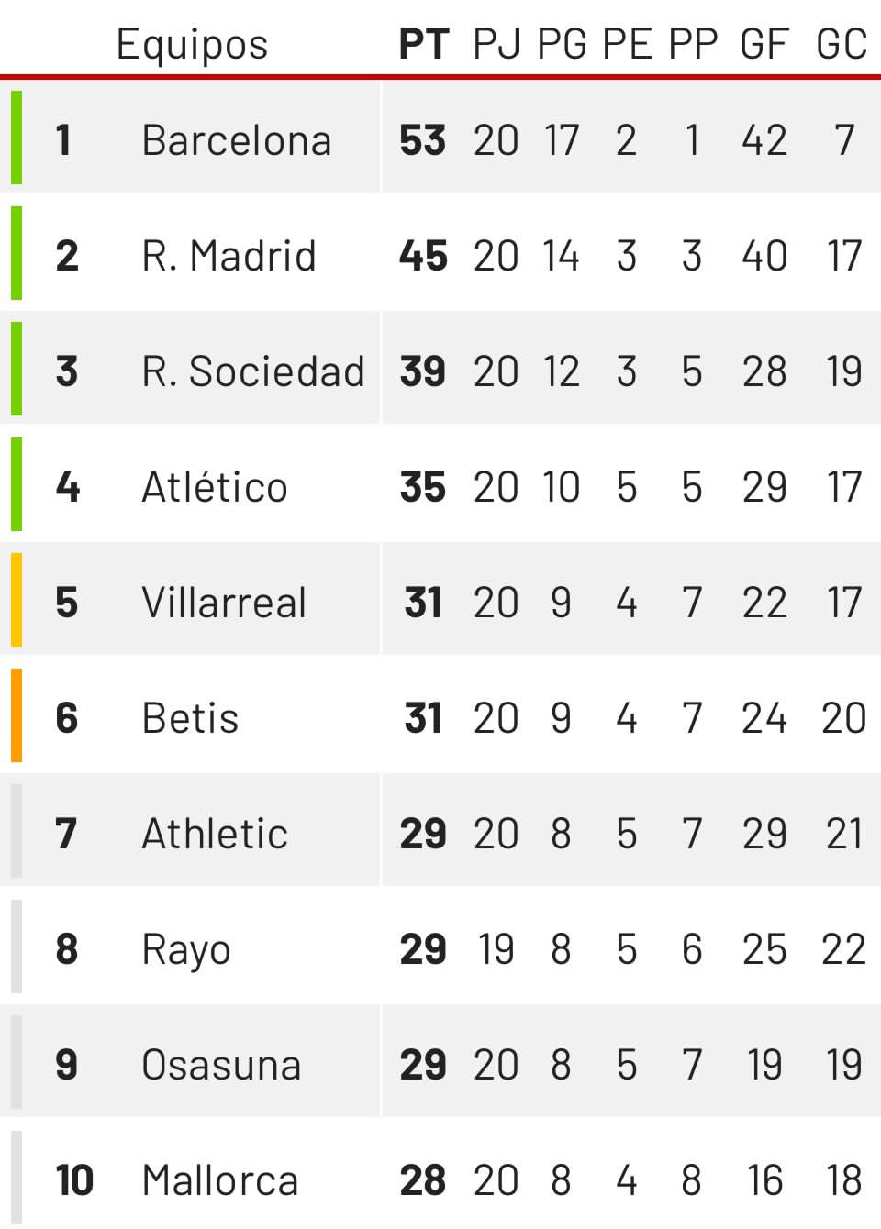
Task: Open the Rayo team row
Action: coord(185,949)
